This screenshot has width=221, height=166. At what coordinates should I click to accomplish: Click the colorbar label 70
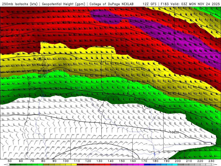[x=32, y=161]
